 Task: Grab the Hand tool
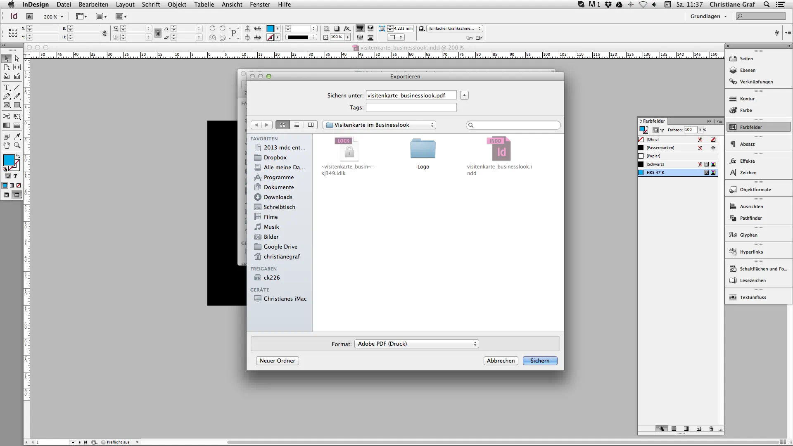(x=7, y=145)
